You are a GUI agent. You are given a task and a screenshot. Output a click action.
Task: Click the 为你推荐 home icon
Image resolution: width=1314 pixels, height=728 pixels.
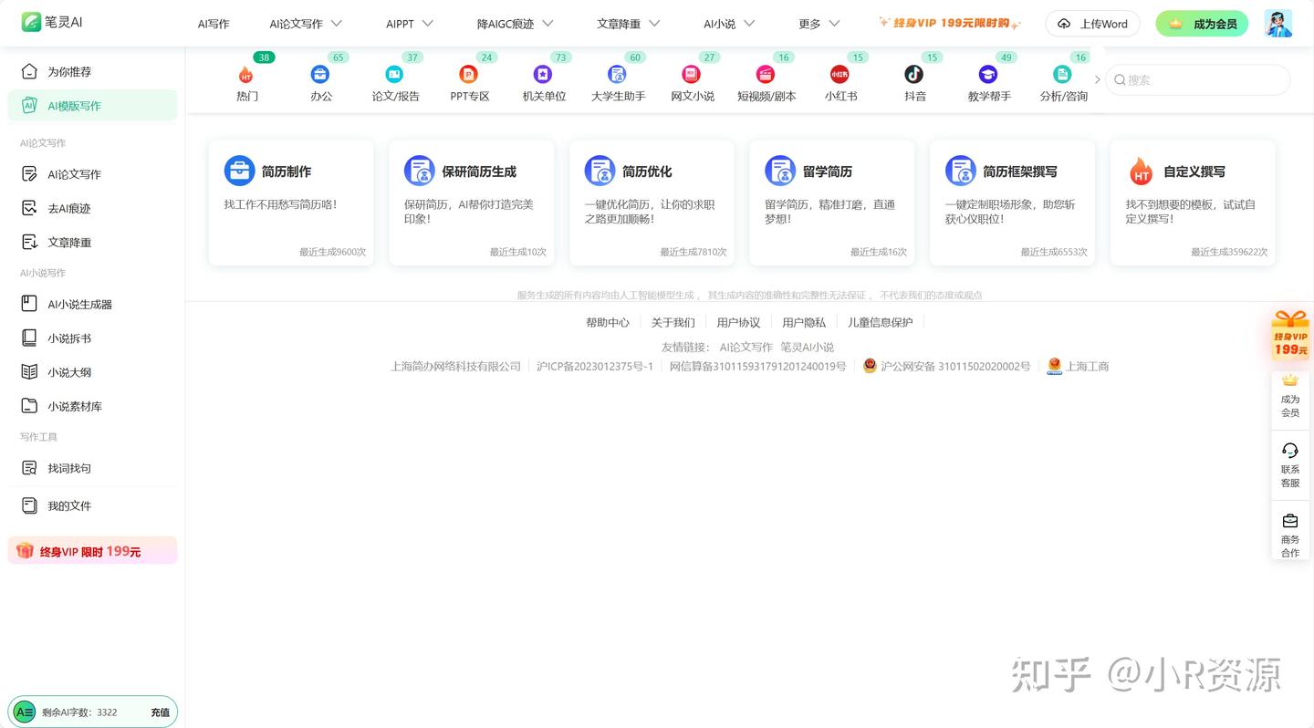(29, 71)
